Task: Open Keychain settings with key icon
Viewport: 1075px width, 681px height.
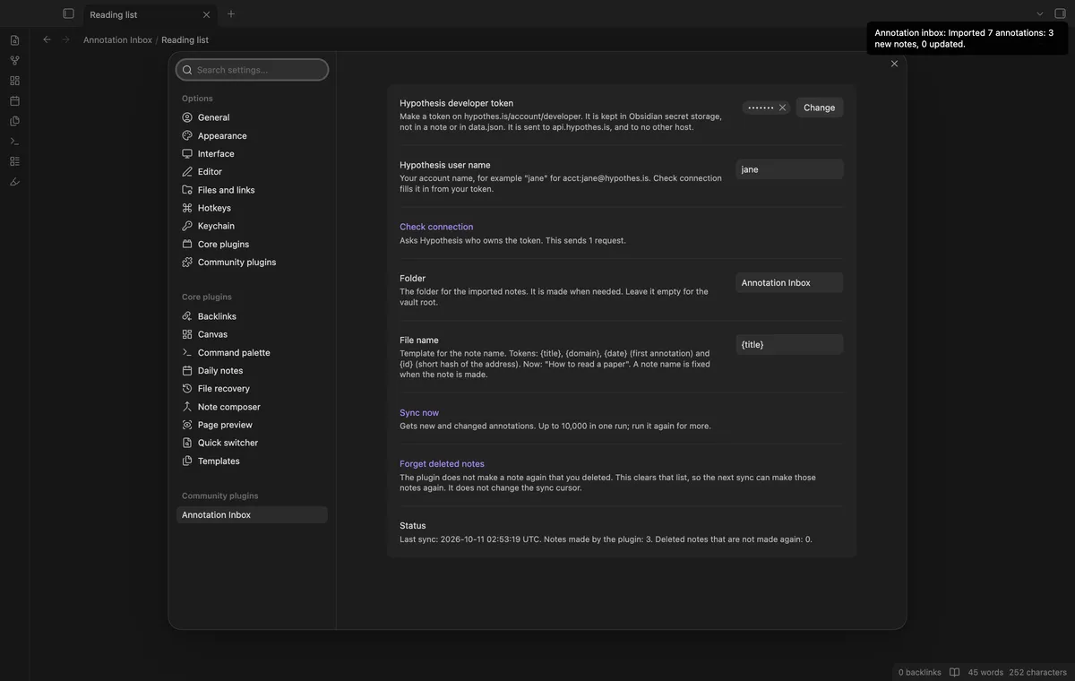Action: 253,226
